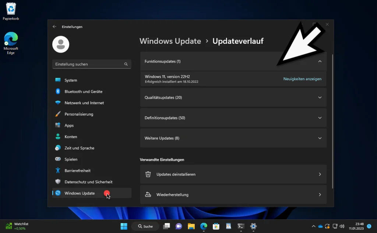Expand Weitere Updates (8) section
The height and width of the screenshot is (233, 377).
233,138
